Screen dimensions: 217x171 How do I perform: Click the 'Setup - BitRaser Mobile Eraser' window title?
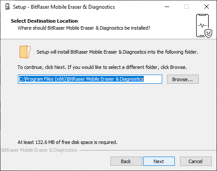click(x=64, y=7)
